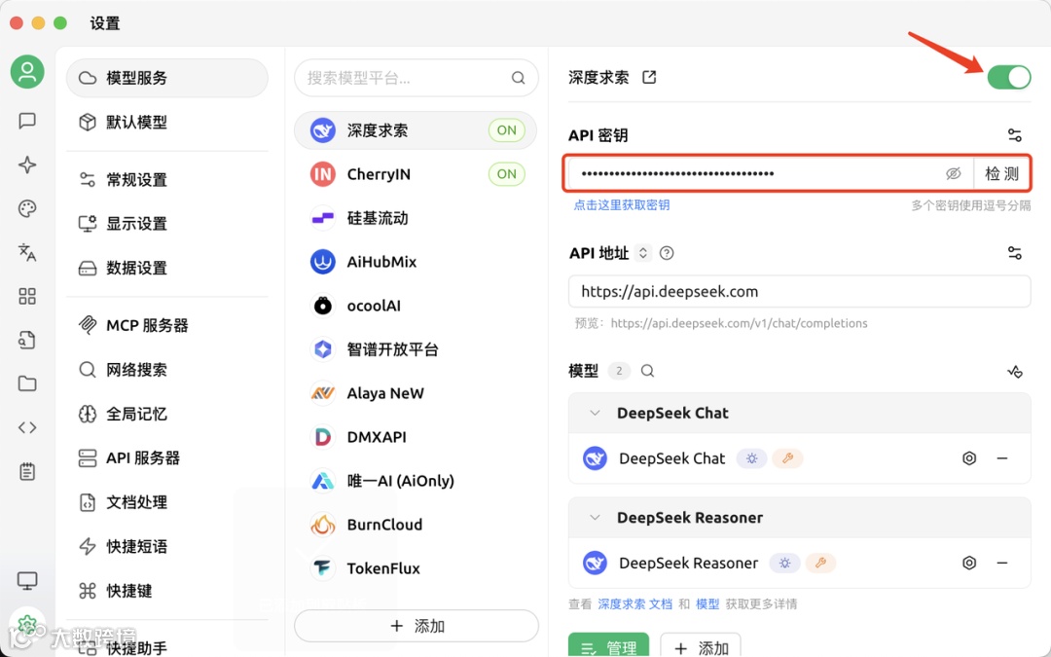Click the ON badge next to 深度求索
The image size is (1051, 657).
point(507,130)
